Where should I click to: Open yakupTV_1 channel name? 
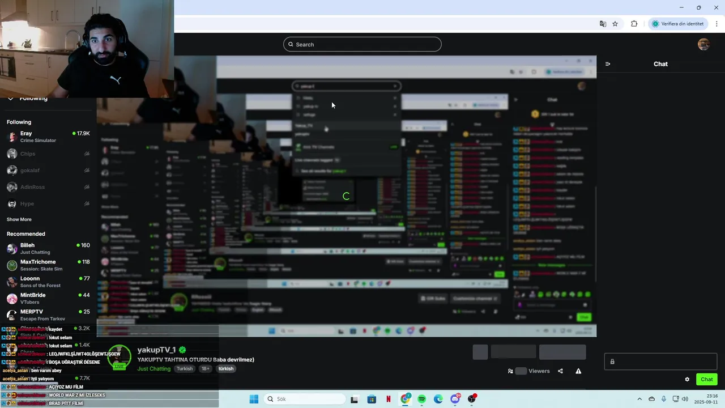[156, 350]
